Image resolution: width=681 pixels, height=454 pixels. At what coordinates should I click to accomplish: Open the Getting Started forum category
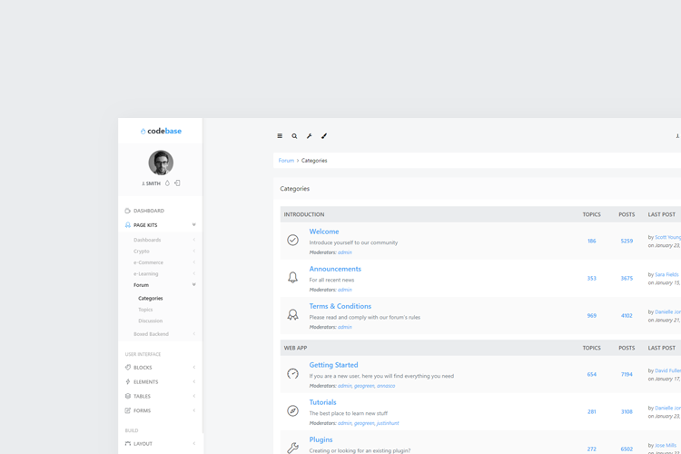pyautogui.click(x=333, y=365)
